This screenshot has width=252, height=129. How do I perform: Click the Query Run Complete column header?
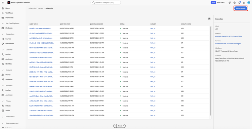96,24
